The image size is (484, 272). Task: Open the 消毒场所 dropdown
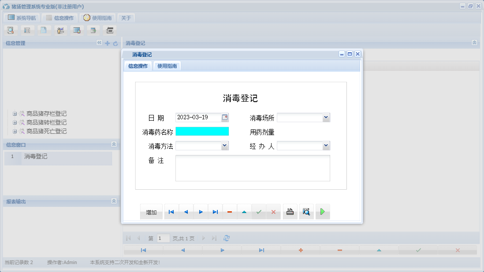tap(326, 117)
